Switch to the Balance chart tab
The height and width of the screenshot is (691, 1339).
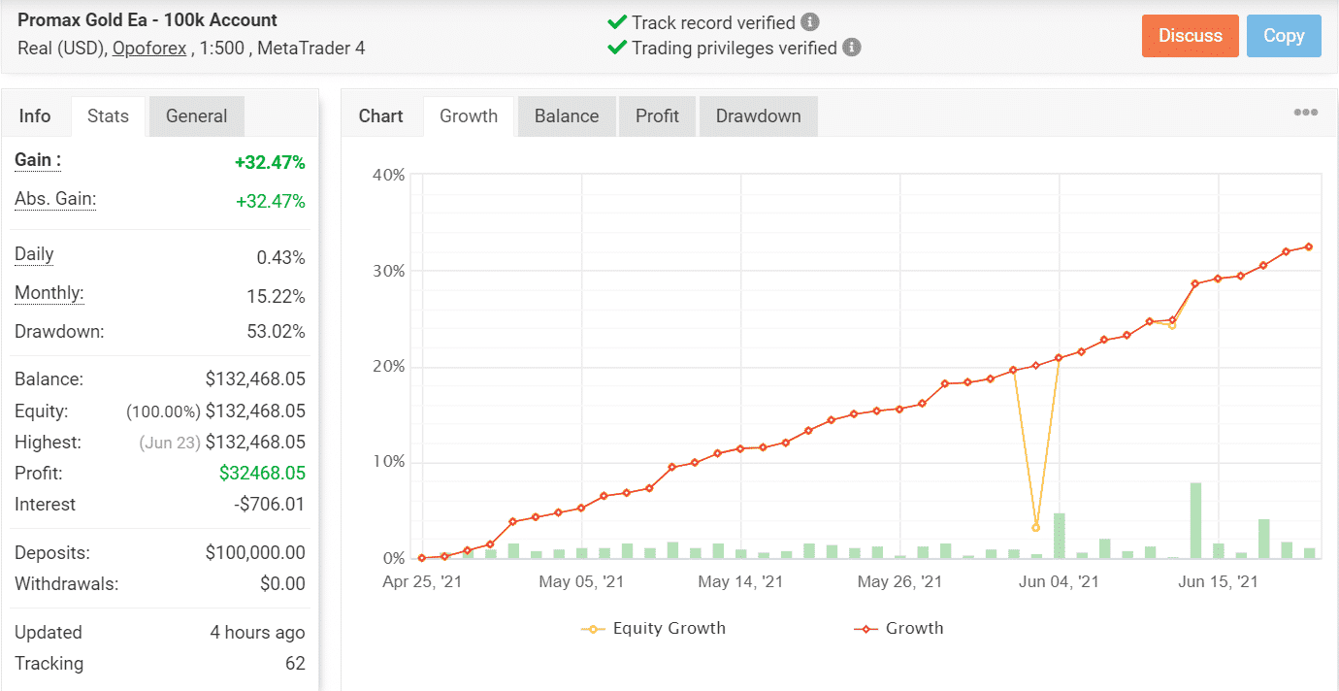pyautogui.click(x=567, y=116)
